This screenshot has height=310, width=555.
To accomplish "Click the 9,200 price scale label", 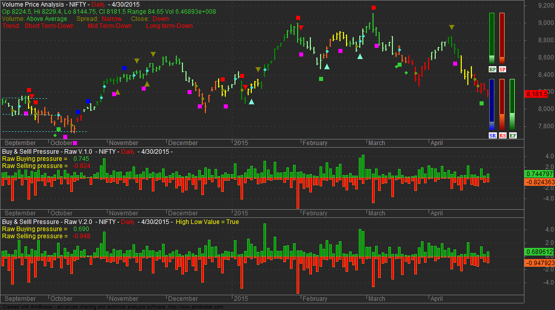I will (x=546, y=6).
